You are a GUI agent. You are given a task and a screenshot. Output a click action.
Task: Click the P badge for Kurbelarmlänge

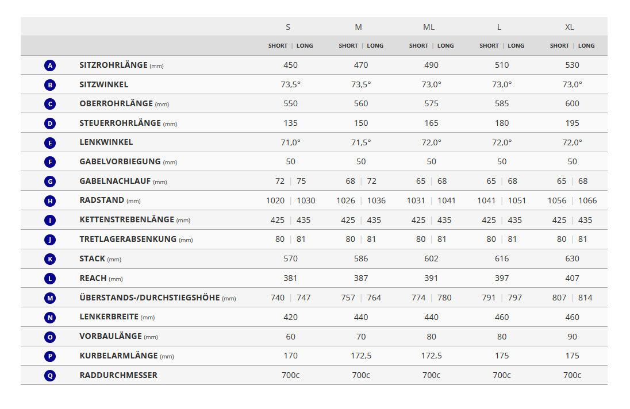click(x=50, y=356)
